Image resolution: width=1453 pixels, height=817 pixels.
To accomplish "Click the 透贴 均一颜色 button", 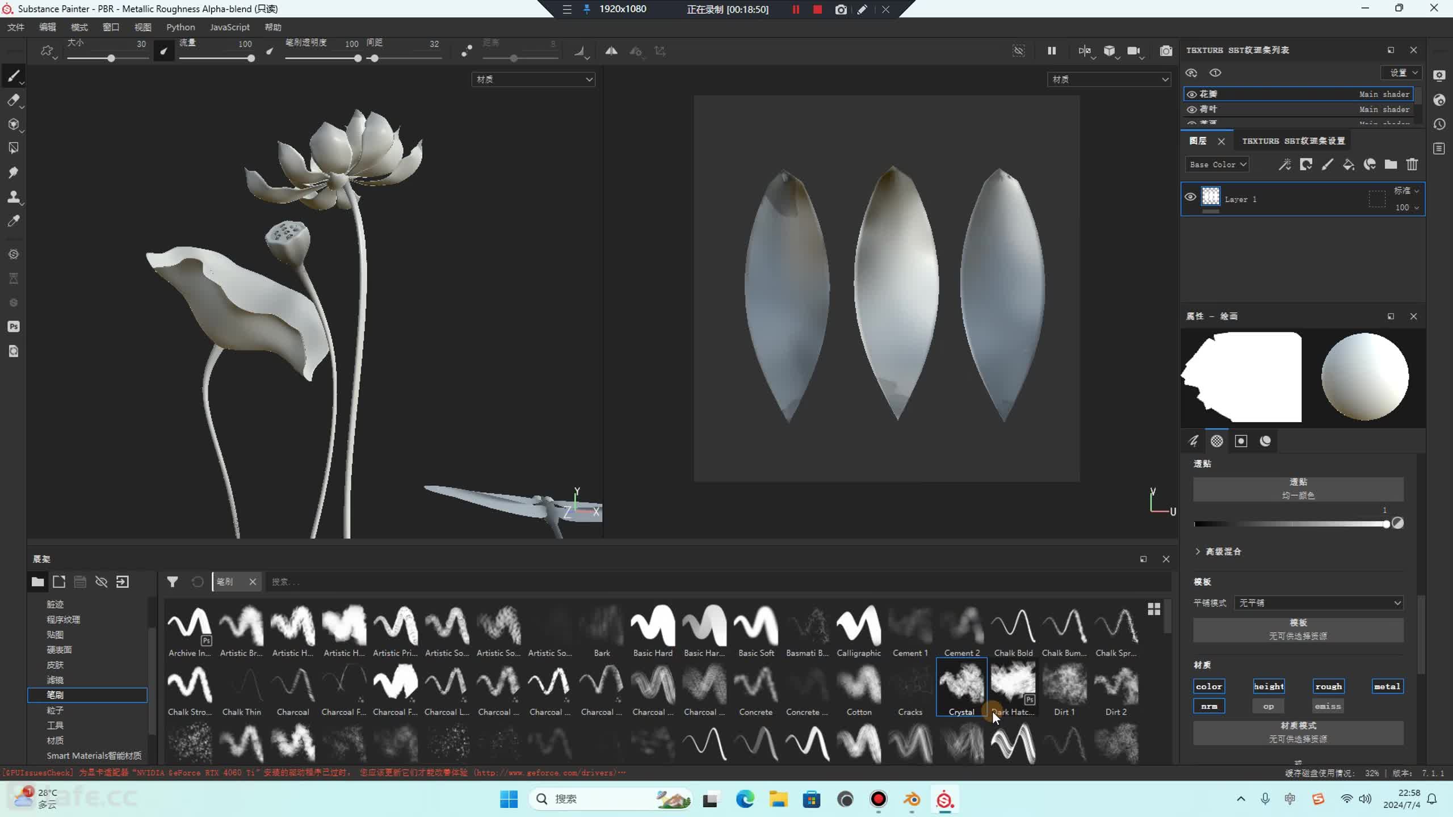I will point(1298,488).
